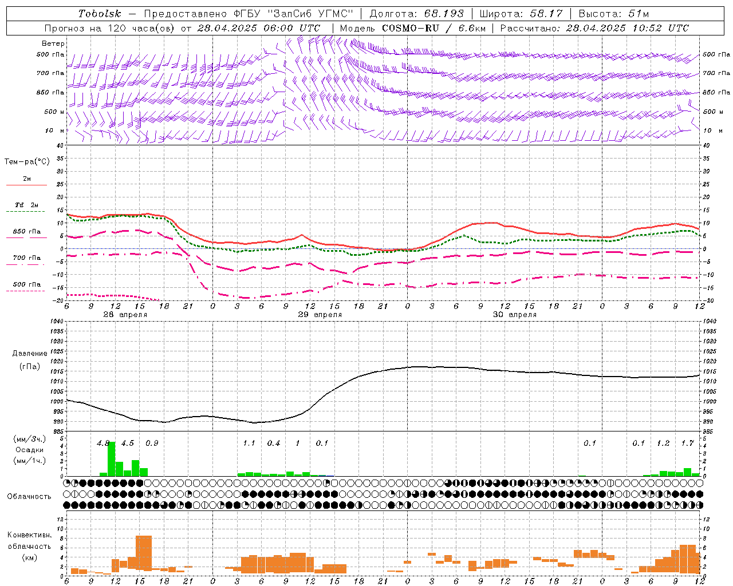Click the 'Td 2м' dew point legend entry

26,205
